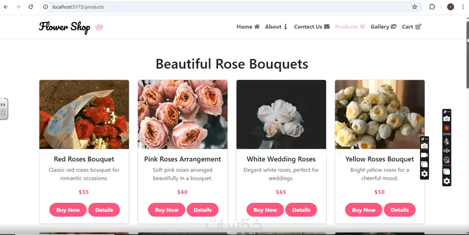
Task: Go to the Cart page
Action: click(411, 27)
